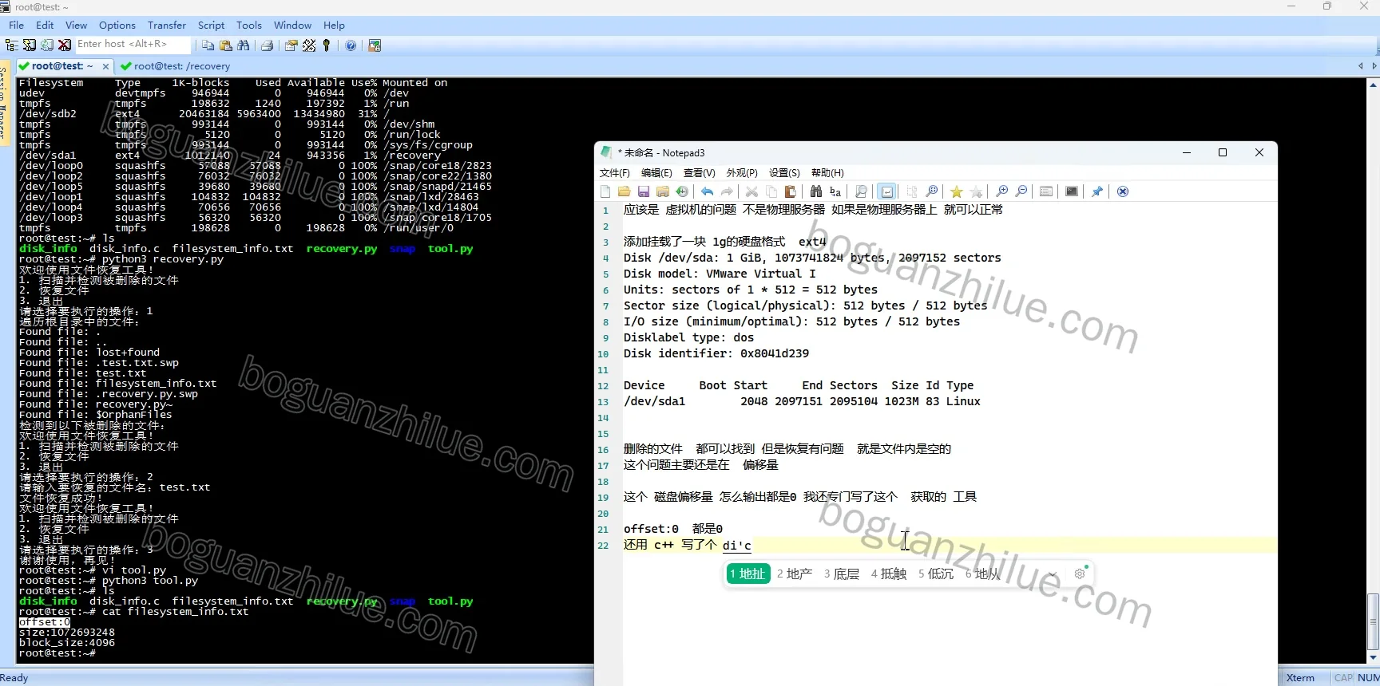
Task: Click the Enter host input field
Action: coord(133,45)
